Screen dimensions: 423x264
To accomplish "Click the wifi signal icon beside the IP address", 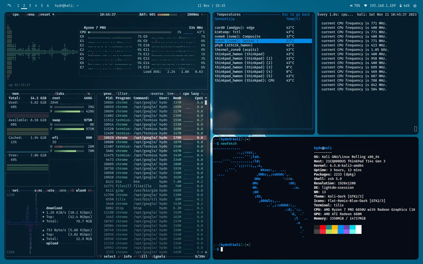I will coord(366,5).
